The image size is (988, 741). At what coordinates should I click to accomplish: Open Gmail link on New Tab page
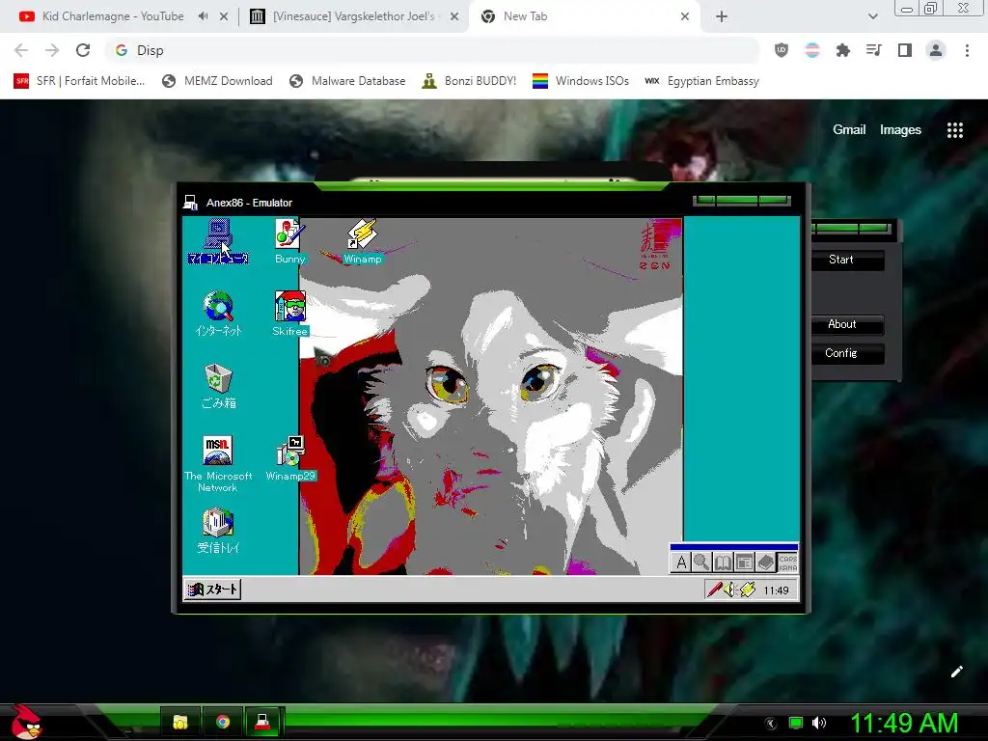click(x=849, y=130)
